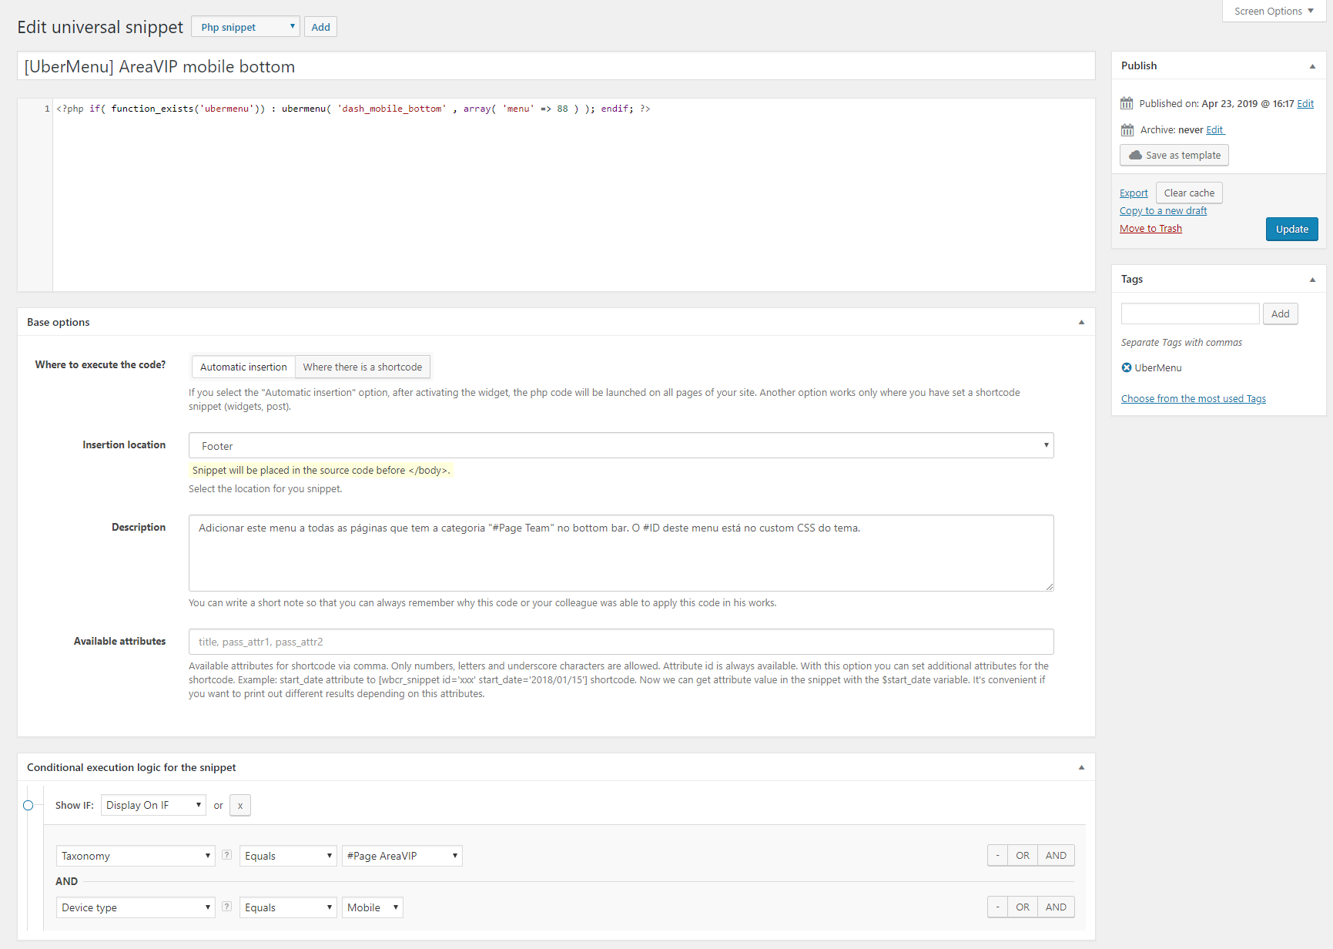This screenshot has height=949, width=1333.
Task: Select Automatic insertion execution mode
Action: coord(243,367)
